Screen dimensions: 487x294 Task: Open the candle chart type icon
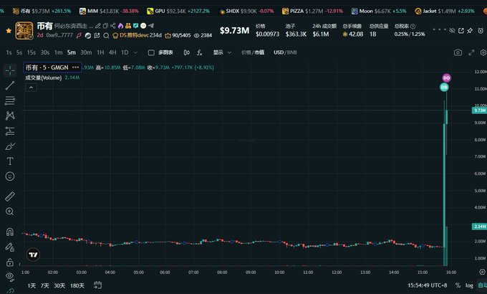(186, 52)
